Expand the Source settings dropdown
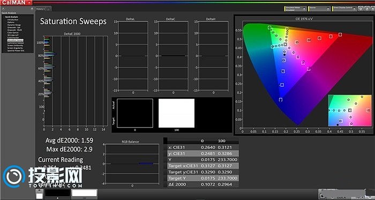Screen dimensions: 375x200 click(x=319, y=9)
